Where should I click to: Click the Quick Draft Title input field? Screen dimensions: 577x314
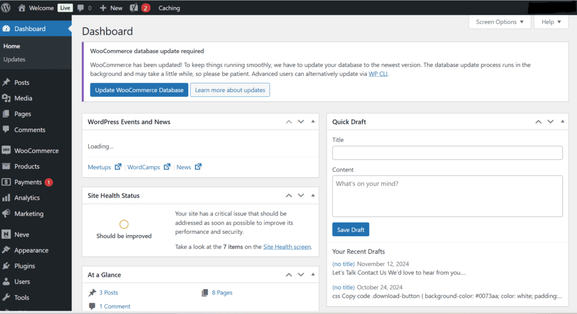click(447, 152)
